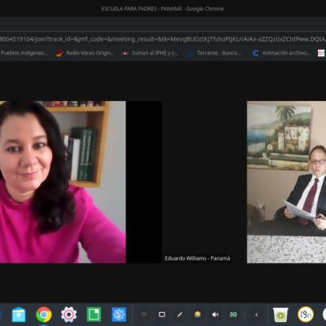Launch Google Chrome from the taskbar
Image resolution: width=326 pixels, height=326 pixels.
click(44, 315)
